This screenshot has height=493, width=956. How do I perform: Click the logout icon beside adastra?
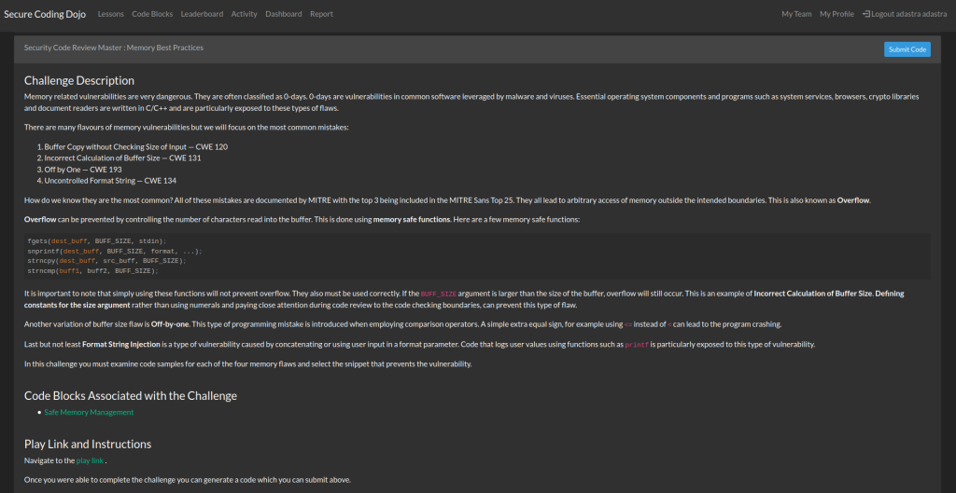pos(865,14)
